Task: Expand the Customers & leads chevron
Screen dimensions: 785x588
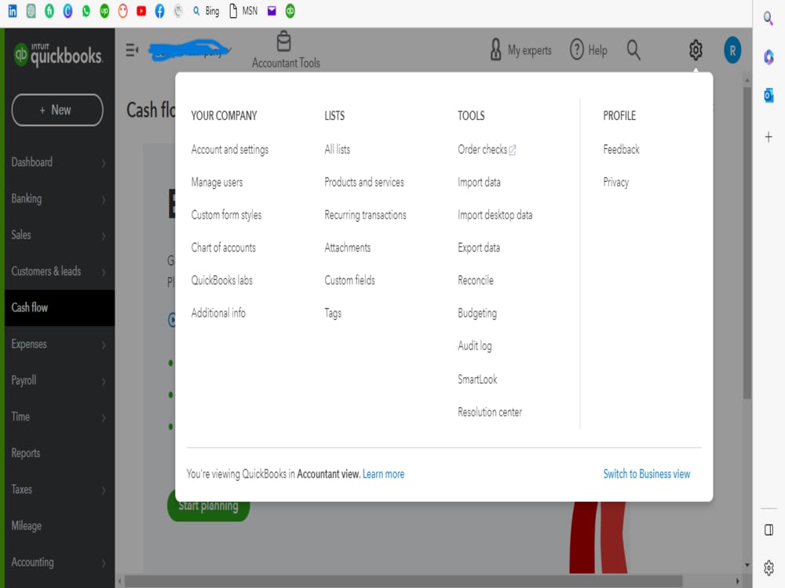Action: point(104,273)
